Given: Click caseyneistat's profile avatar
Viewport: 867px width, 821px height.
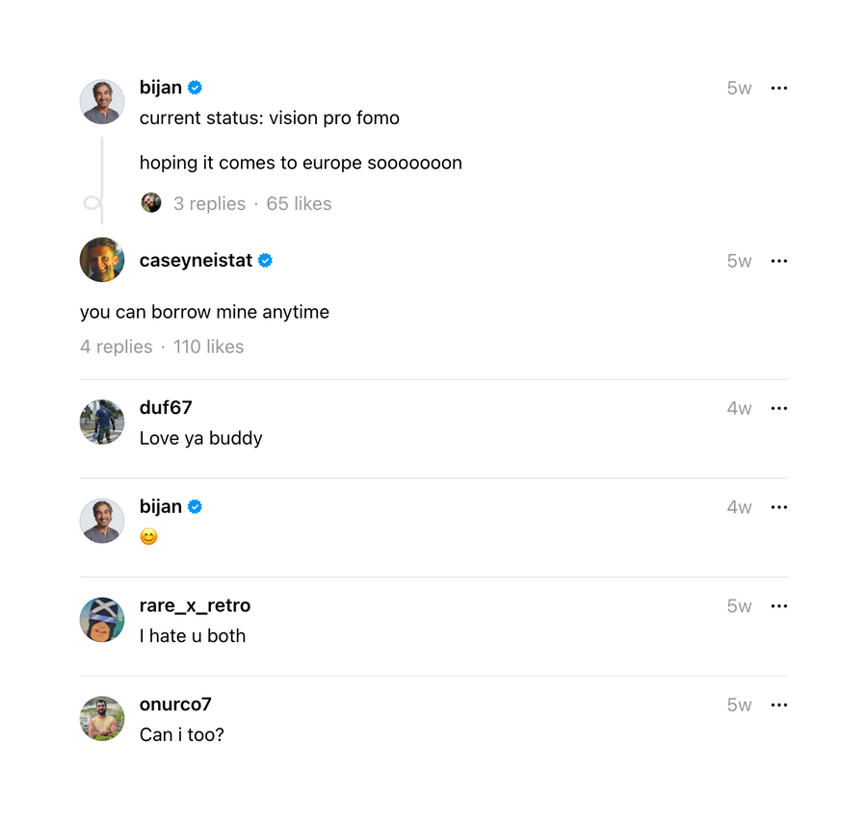Looking at the screenshot, I should 102,260.
